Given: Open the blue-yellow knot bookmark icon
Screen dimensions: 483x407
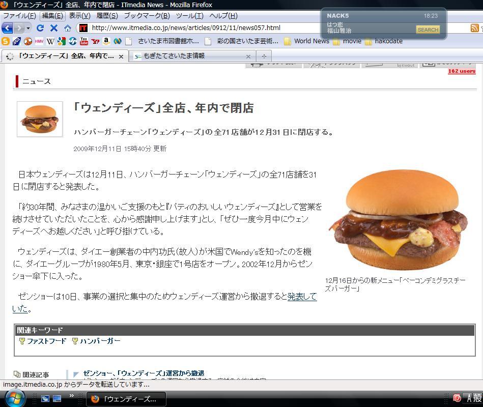Looking at the screenshot, I should pyautogui.click(x=118, y=41).
